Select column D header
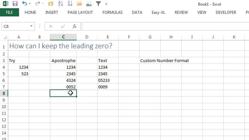249x140 pixels. pyautogui.click(x=87, y=37)
